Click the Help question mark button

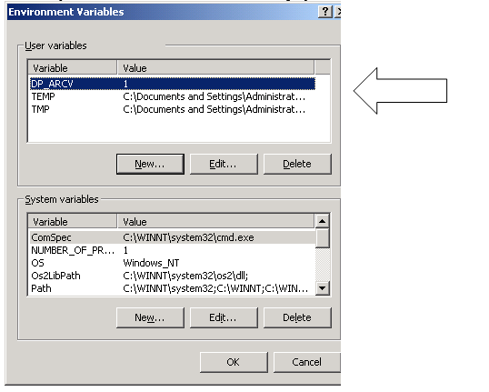coord(325,12)
